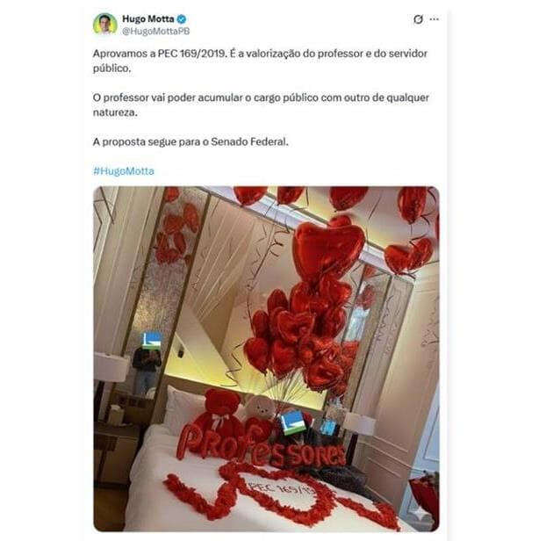Open the @HugoMottaPB handle link
The height and width of the screenshot is (541, 539).
click(156, 31)
